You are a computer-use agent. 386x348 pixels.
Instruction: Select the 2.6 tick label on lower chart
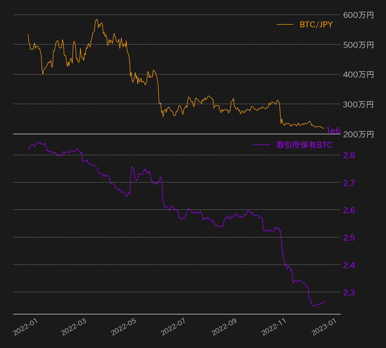pyautogui.click(x=349, y=210)
